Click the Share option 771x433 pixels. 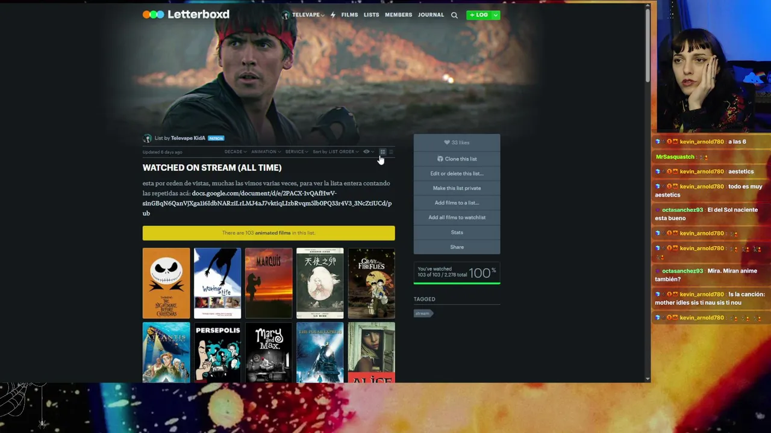click(457, 247)
